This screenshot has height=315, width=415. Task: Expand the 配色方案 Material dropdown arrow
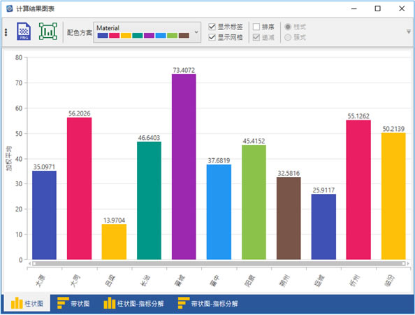(196, 32)
